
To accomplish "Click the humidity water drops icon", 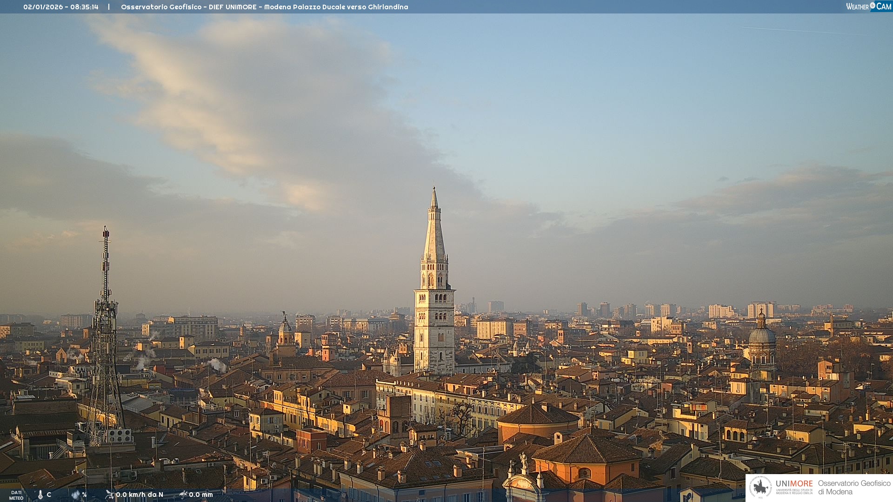I will [x=75, y=495].
